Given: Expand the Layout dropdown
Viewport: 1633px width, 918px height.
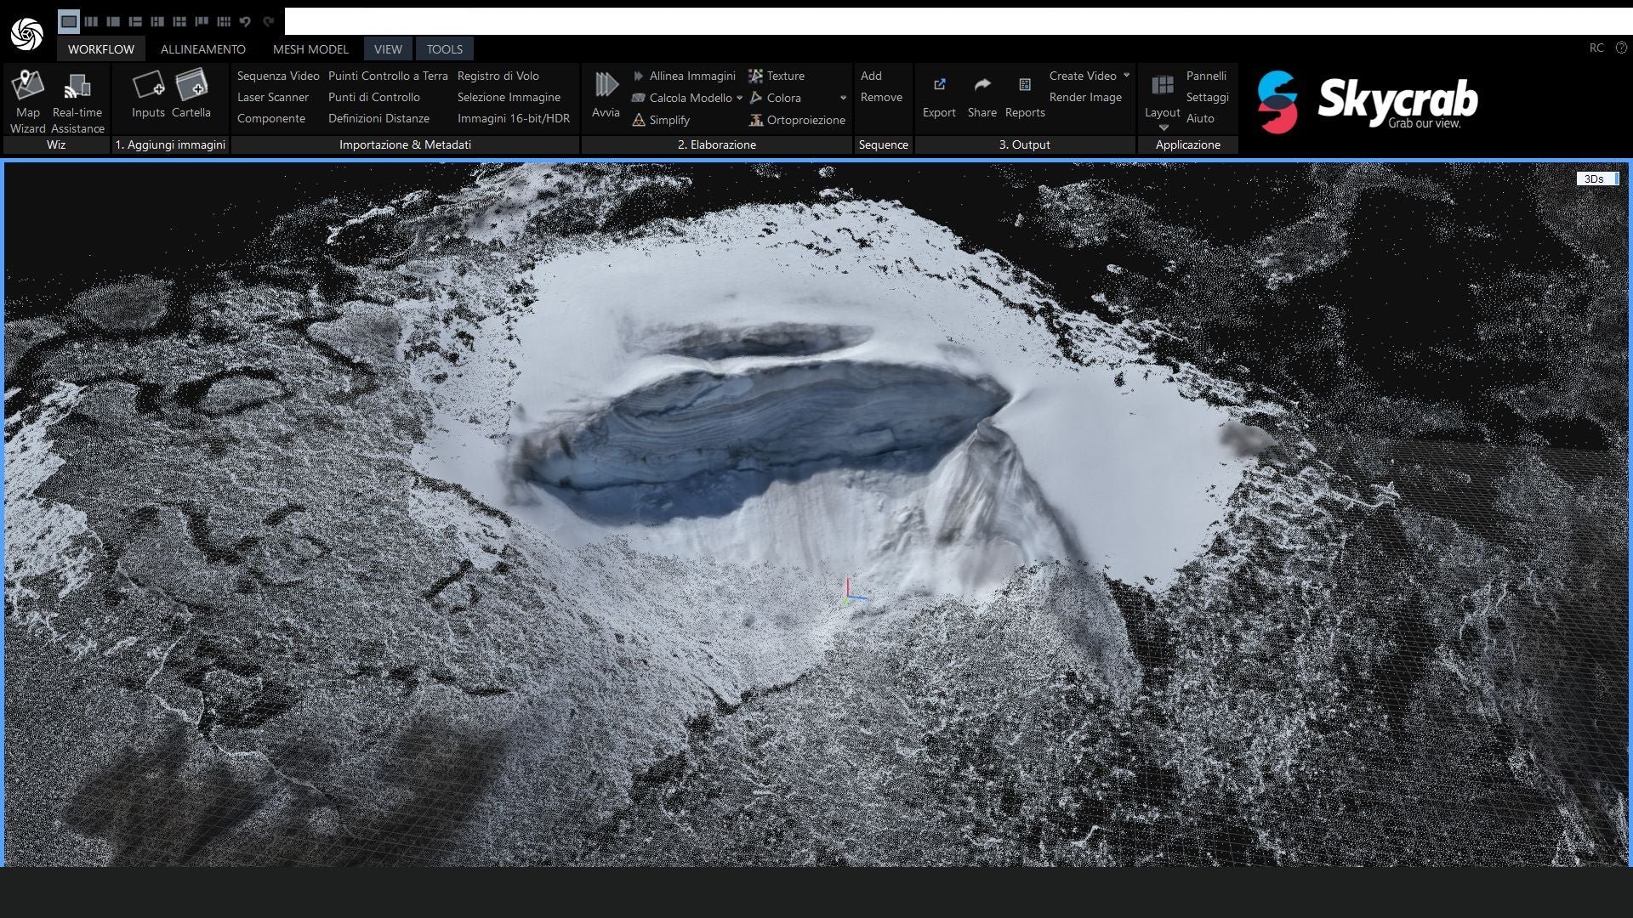Looking at the screenshot, I should [1163, 127].
